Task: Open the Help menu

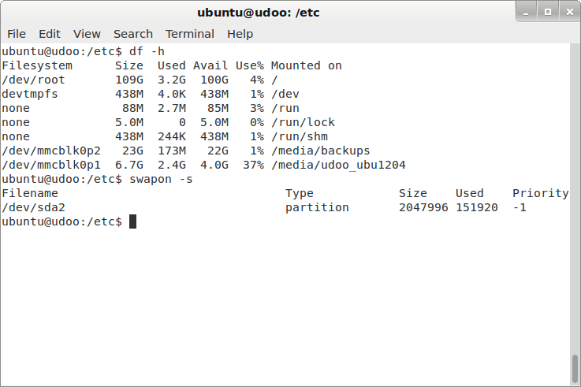Action: [x=240, y=34]
